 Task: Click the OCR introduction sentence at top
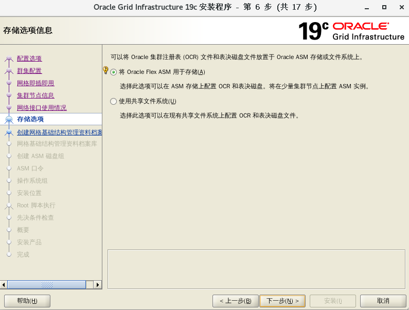(x=237, y=57)
